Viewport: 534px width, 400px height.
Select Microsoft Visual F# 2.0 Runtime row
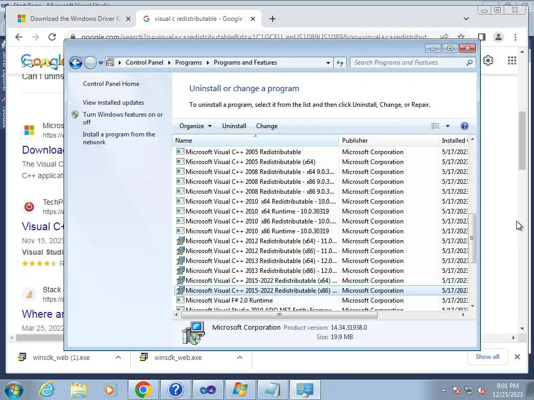pyautogui.click(x=321, y=301)
